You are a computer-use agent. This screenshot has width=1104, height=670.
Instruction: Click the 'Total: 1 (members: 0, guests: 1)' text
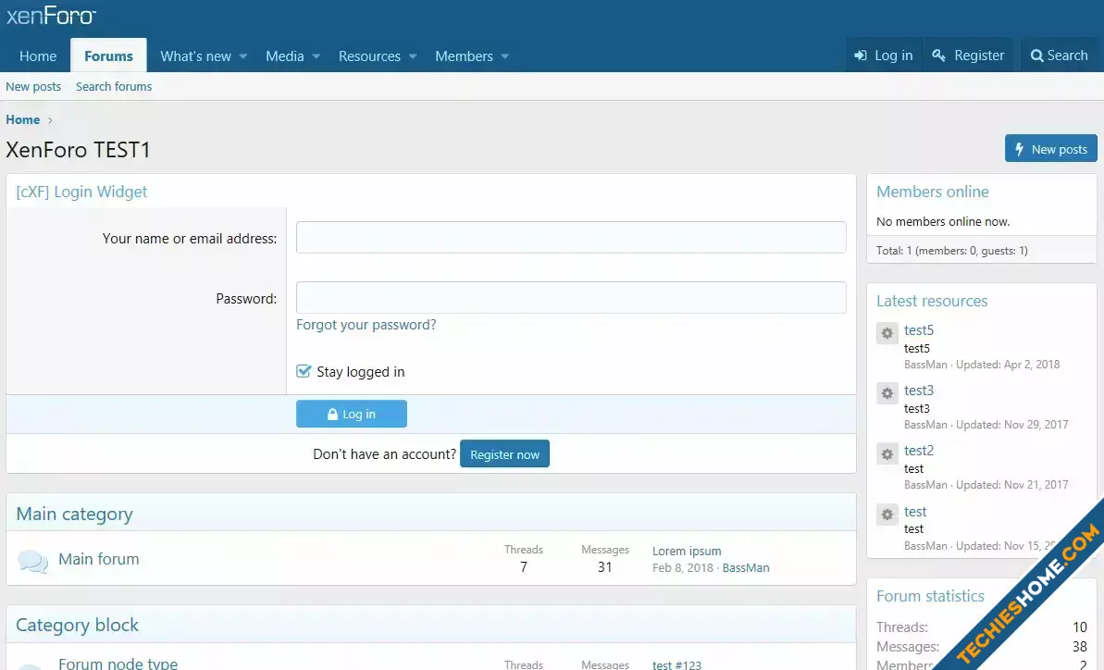coord(952,251)
